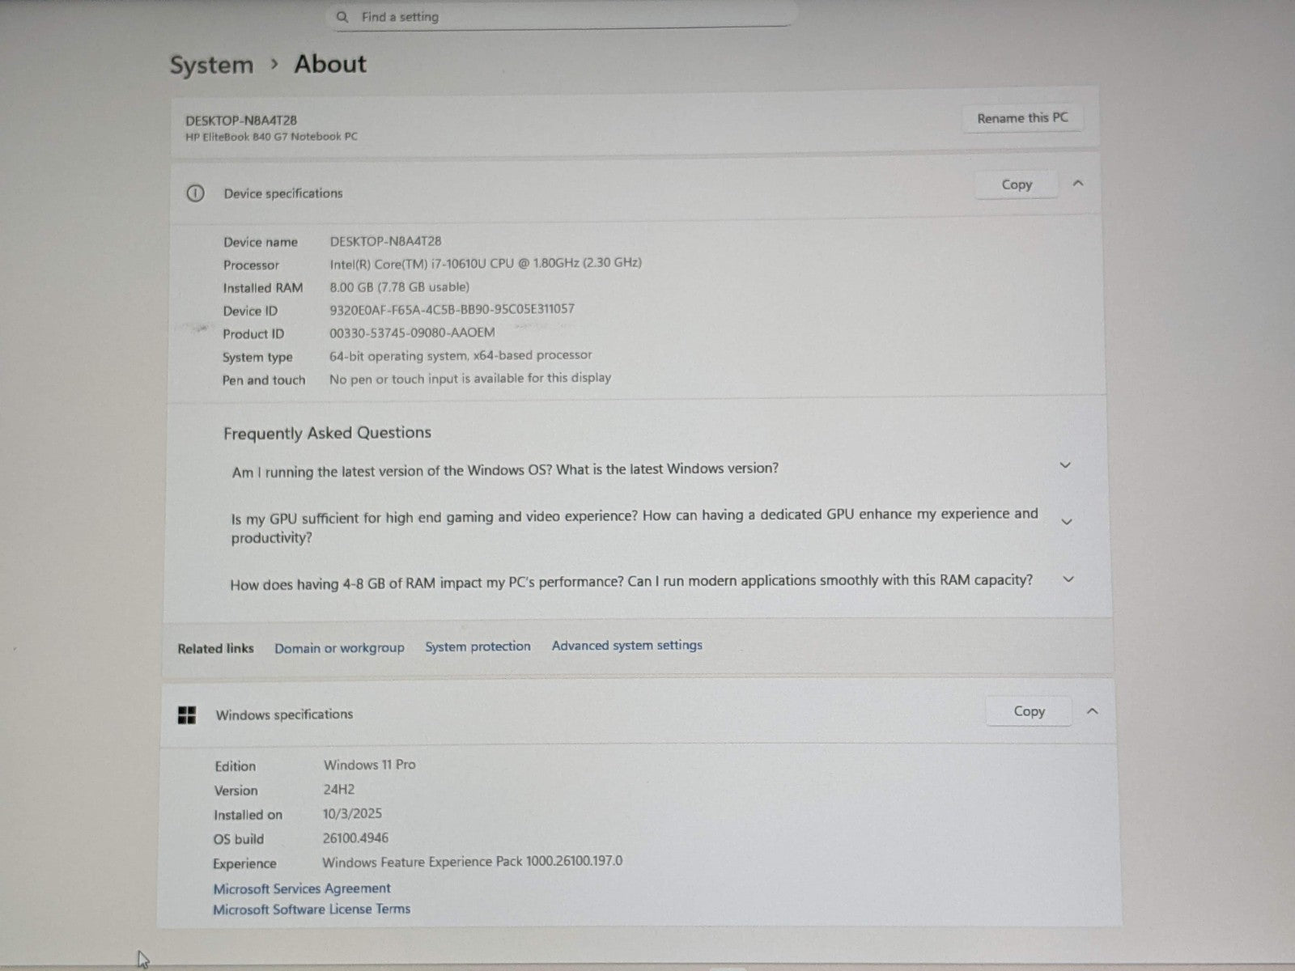
Task: Focus the Find a setting search box
Action: 567,17
